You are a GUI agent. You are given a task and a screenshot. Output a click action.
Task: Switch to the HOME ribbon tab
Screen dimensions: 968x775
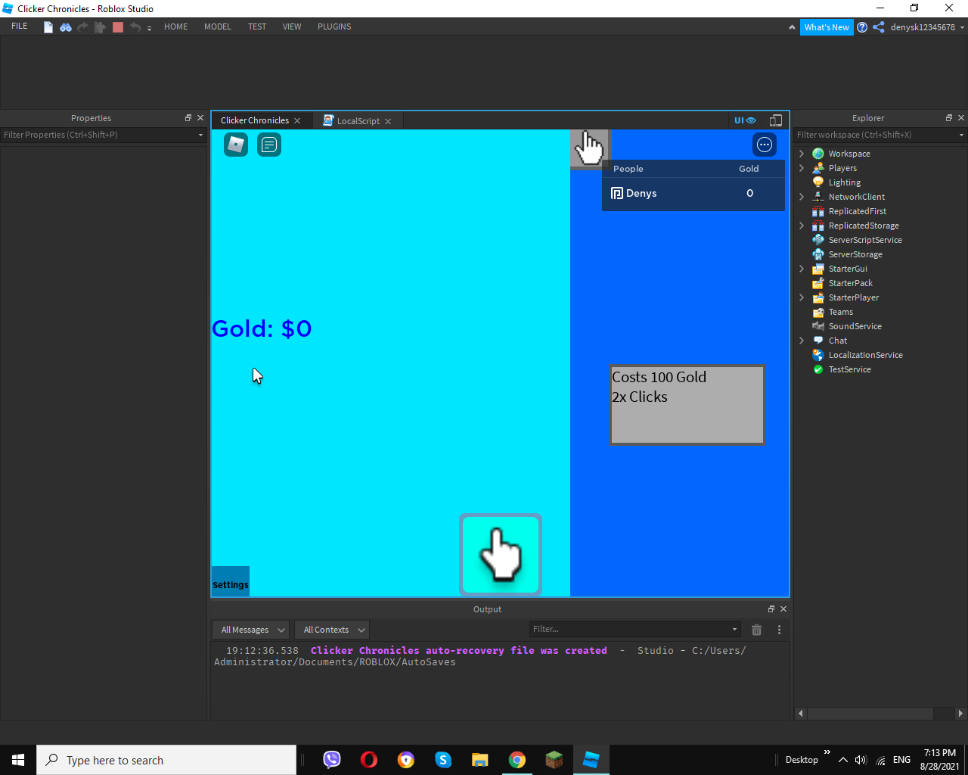point(176,26)
